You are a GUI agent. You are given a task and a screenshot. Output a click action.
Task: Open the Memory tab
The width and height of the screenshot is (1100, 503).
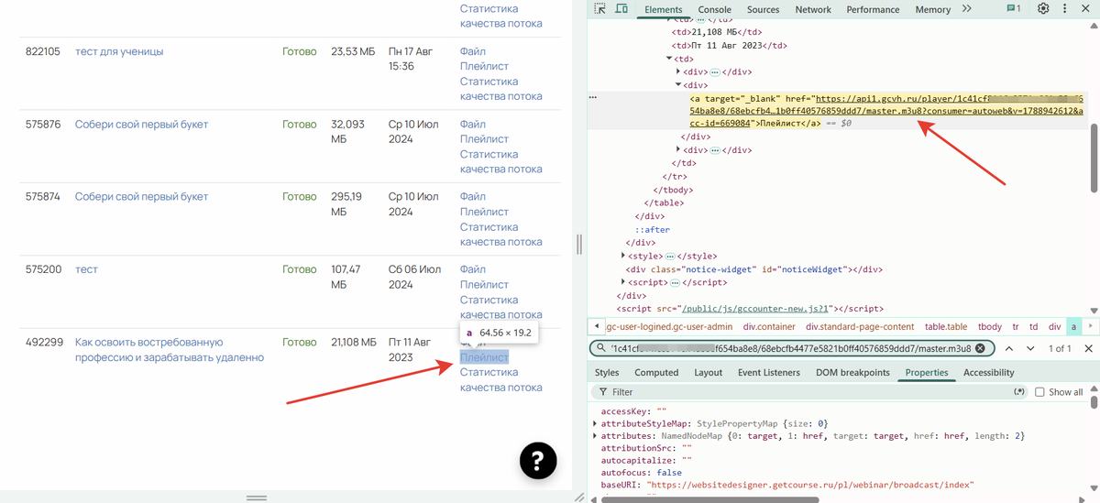coord(932,9)
